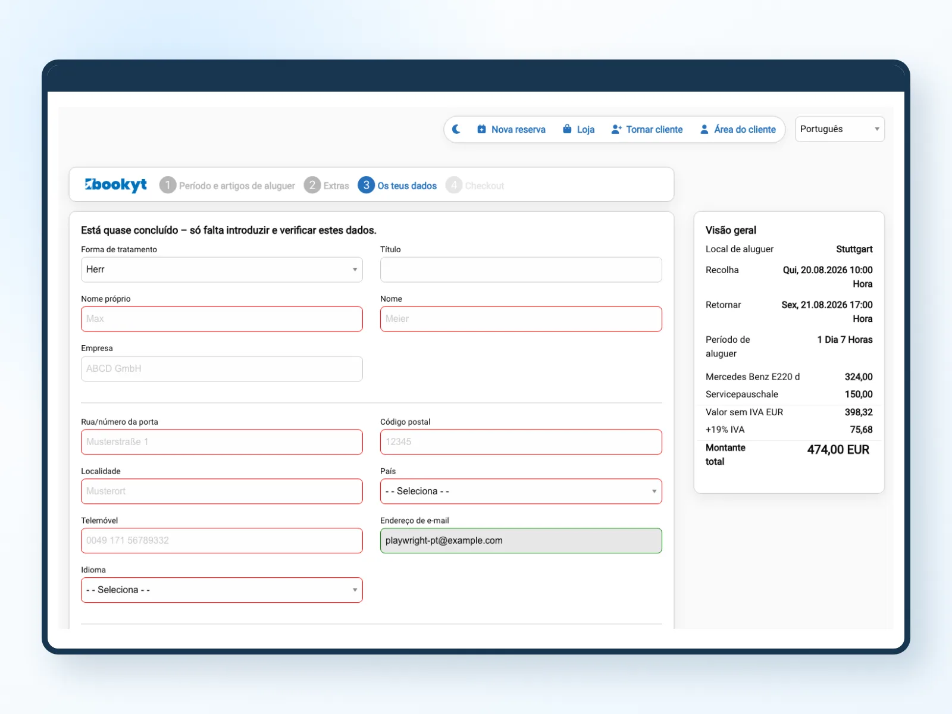Focus the Nome surname field
This screenshot has height=714, width=952.
(x=521, y=319)
